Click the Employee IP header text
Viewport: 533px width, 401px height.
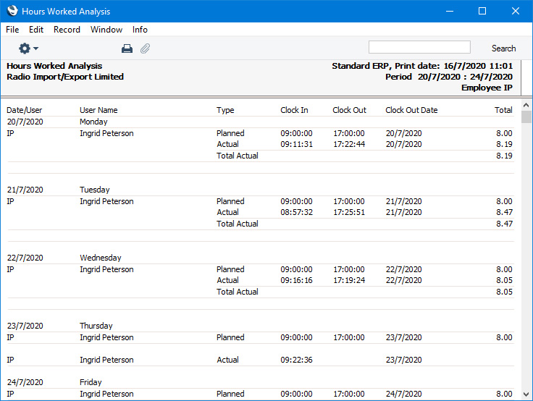(x=487, y=88)
